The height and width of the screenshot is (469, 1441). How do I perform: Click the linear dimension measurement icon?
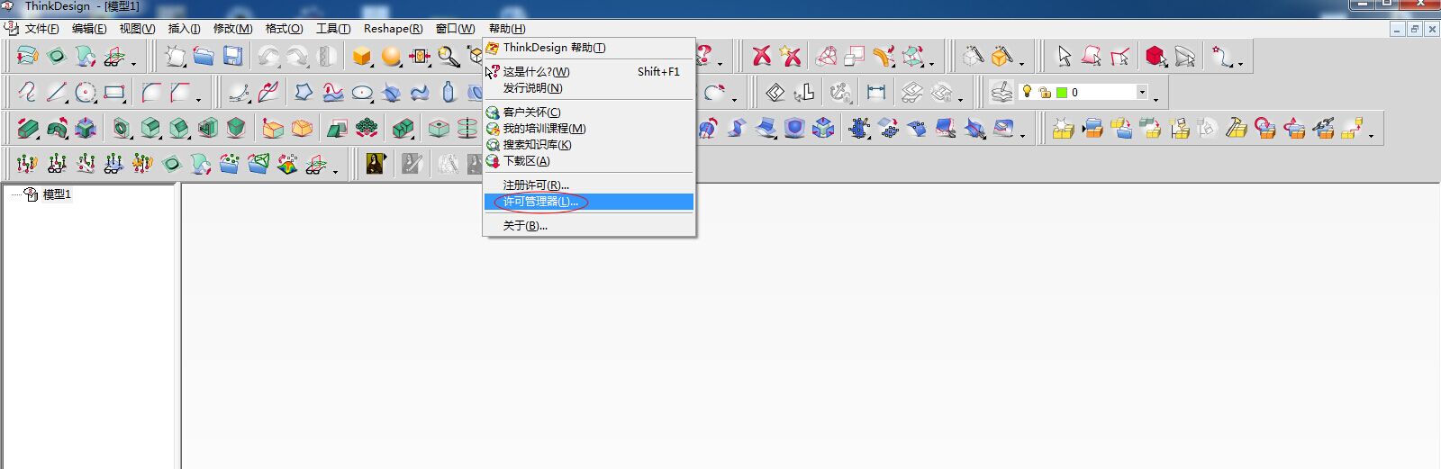(x=875, y=92)
